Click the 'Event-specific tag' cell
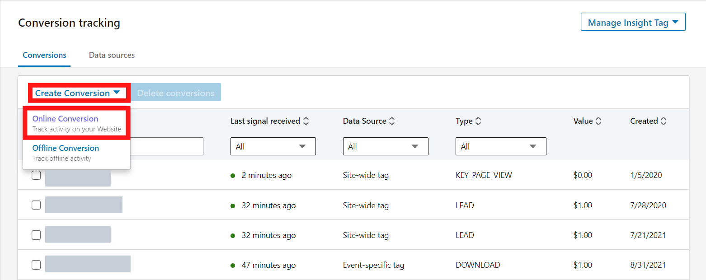This screenshot has width=706, height=280. tap(374, 265)
